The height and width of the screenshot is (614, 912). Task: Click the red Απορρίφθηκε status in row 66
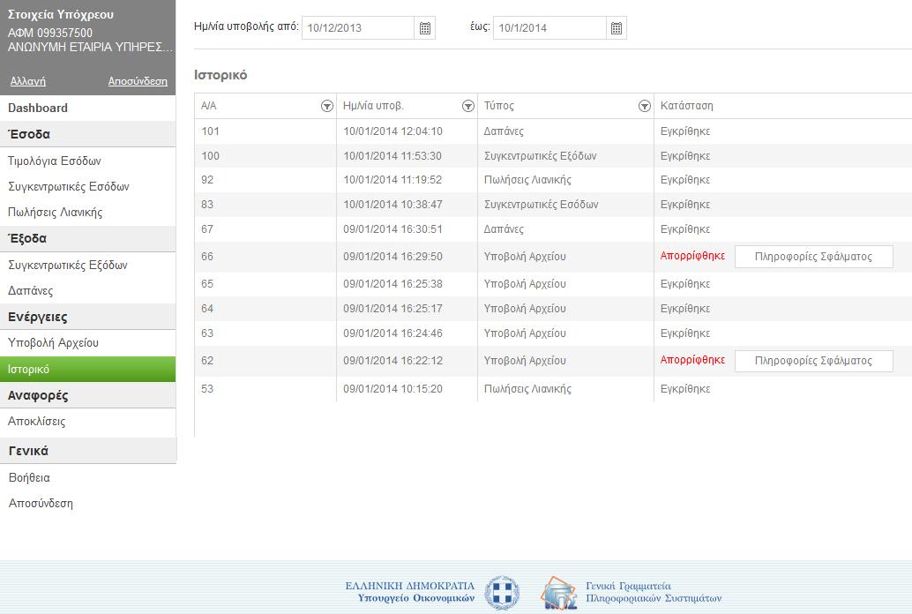[692, 256]
